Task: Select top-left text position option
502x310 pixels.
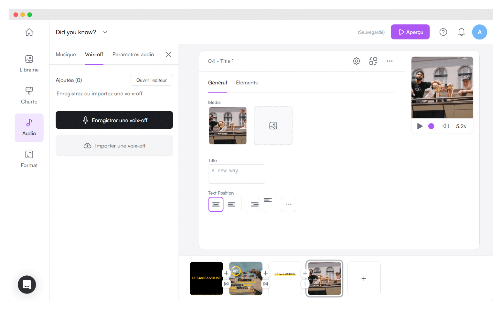Action: 270,204
